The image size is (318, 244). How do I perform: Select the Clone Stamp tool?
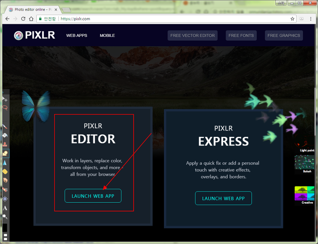5,144
